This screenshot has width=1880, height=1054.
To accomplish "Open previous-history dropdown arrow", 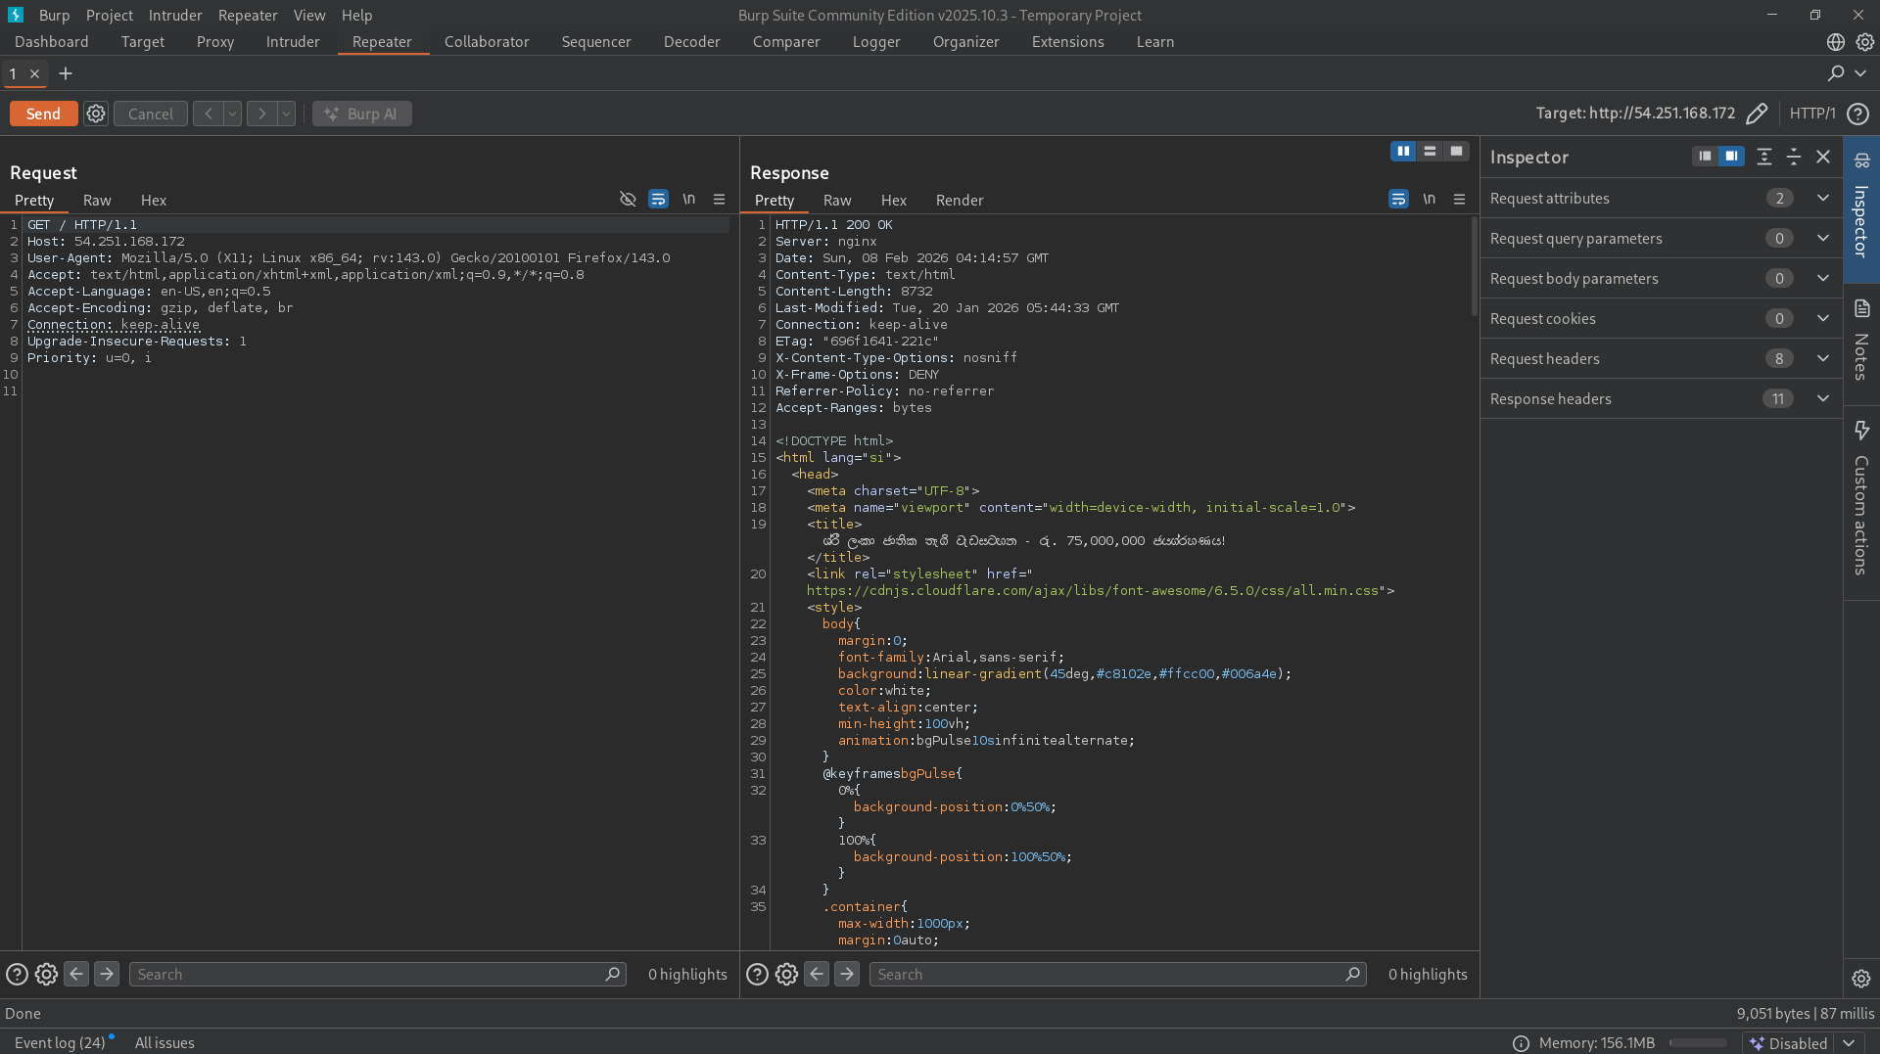I will click(x=232, y=114).
